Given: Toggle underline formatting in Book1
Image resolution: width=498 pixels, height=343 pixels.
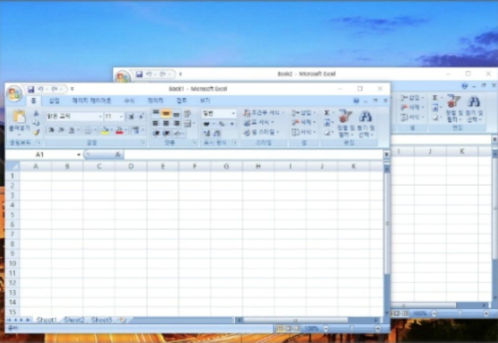Looking at the screenshot, I should [x=72, y=130].
